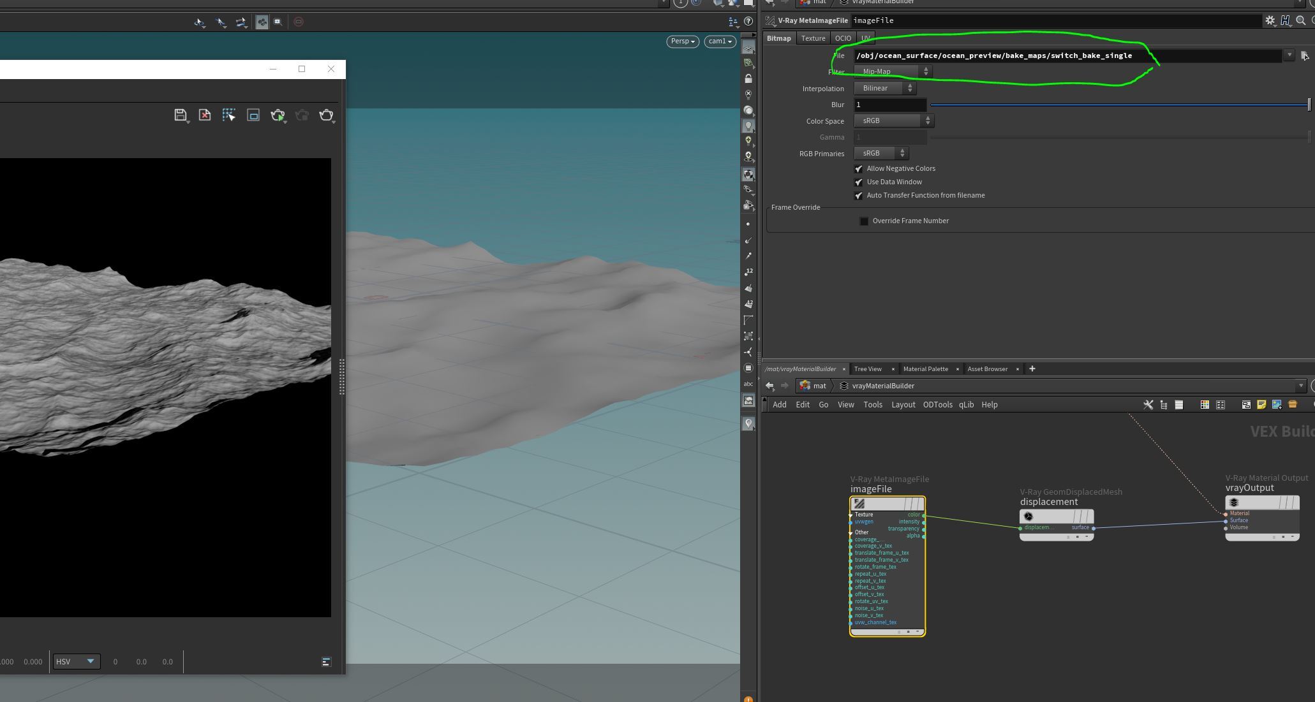Switch the network editor to tree list mode
Viewport: 1315px width, 702px height.
tap(1164, 405)
